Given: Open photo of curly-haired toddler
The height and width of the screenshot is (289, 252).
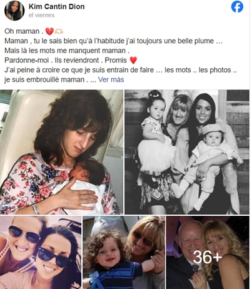Looking at the screenshot, I should click(x=124, y=252).
